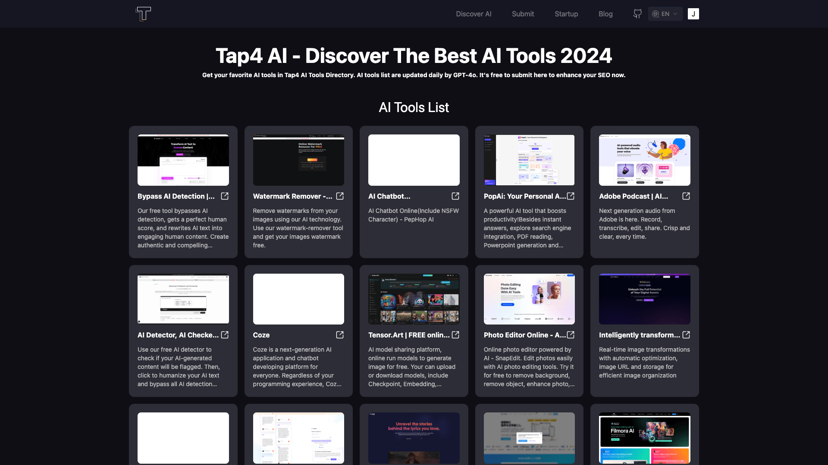Open external link icon for Photo Editor Online
The height and width of the screenshot is (465, 828).
pos(571,335)
